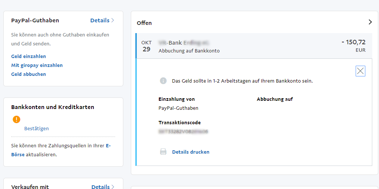The width and height of the screenshot is (379, 189).
Task: Click the Verkaufen mit heading
Action: tap(30, 187)
